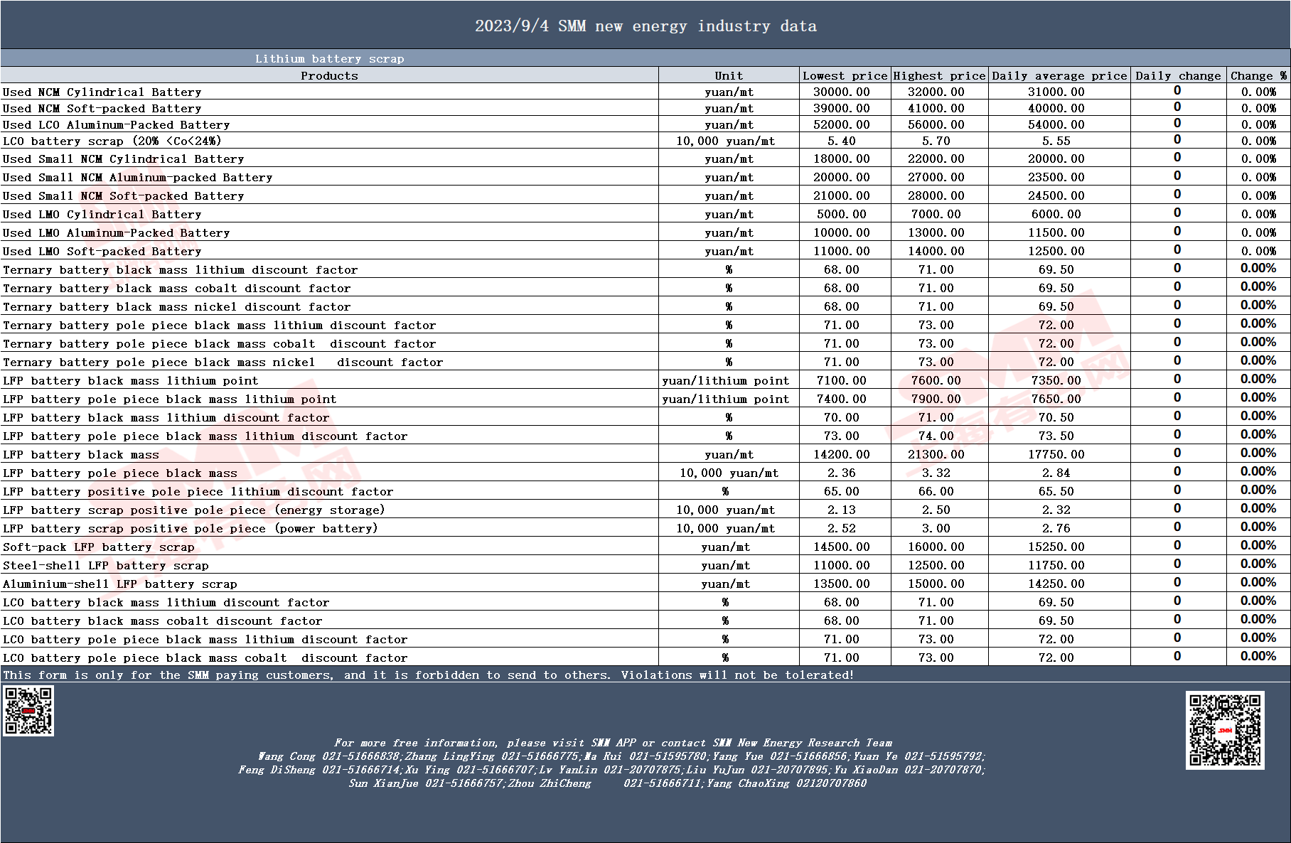Select the Products column header

tap(329, 75)
